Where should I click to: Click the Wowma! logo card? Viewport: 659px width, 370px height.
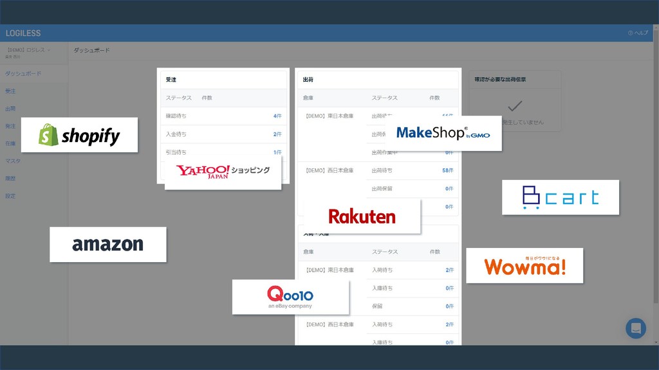click(x=524, y=265)
